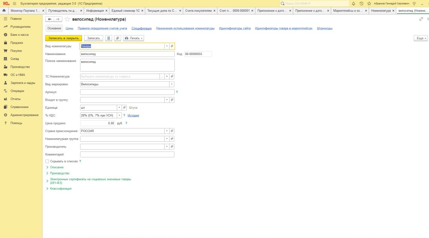The image size is (429, 238).
Task: Click the Записать и закрыть button
Action: pos(63,38)
